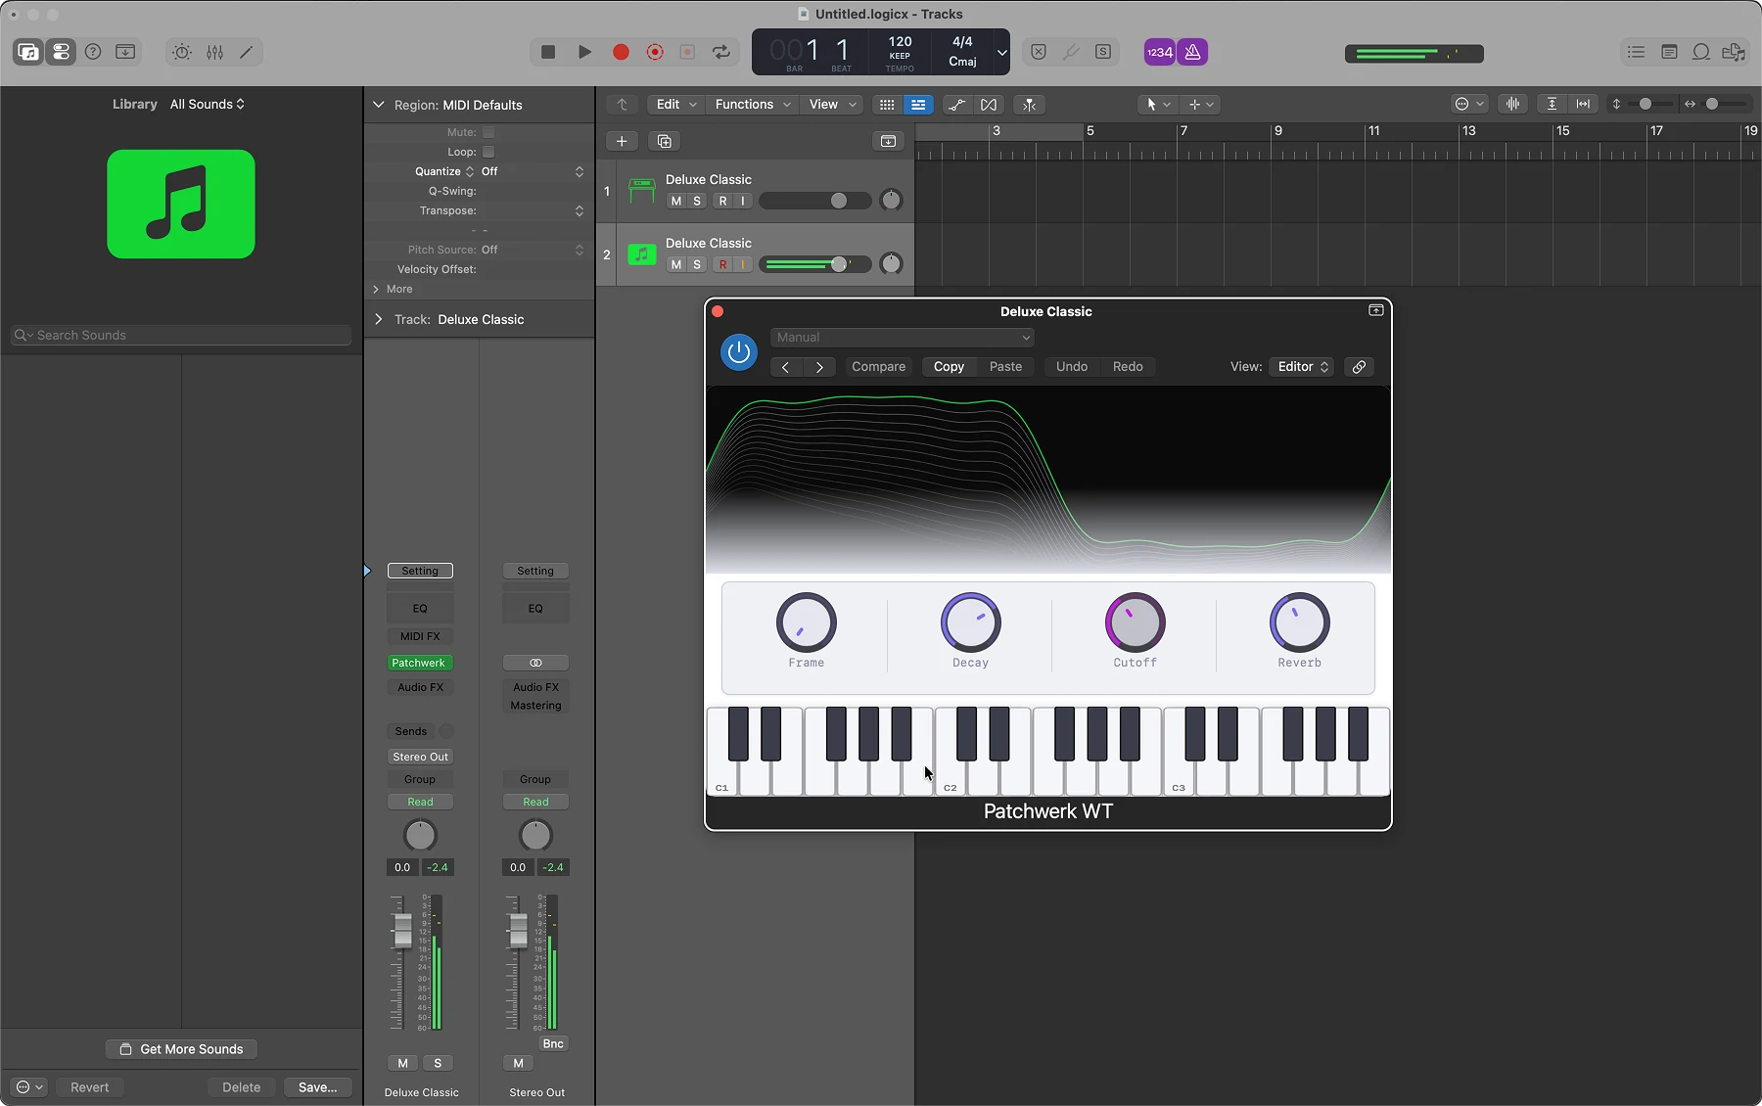This screenshot has height=1106, width=1762.
Task: Open Smart Controls dial icon
Action: [x=182, y=52]
